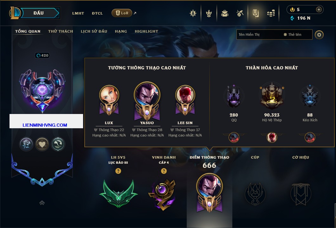Open the TFT star icon in top bar
The height and width of the screenshot is (228, 336).
coord(193,14)
